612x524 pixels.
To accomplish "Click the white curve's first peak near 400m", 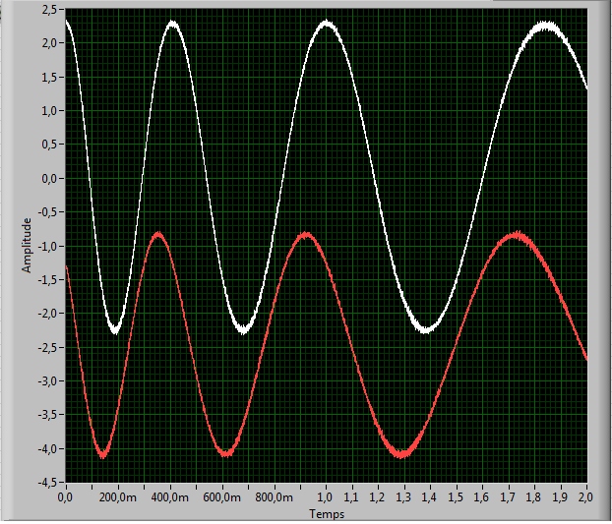I will coord(172,22).
